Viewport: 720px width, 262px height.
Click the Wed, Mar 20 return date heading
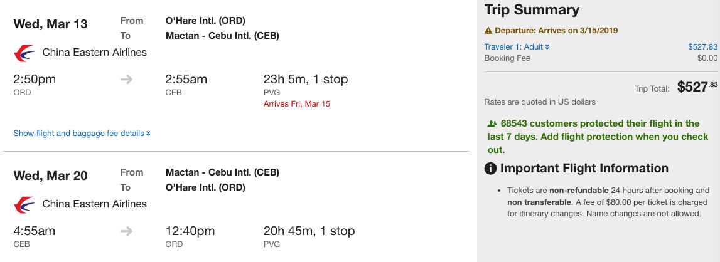click(51, 176)
